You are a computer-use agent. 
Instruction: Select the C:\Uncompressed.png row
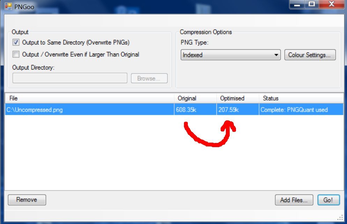[x=174, y=110]
